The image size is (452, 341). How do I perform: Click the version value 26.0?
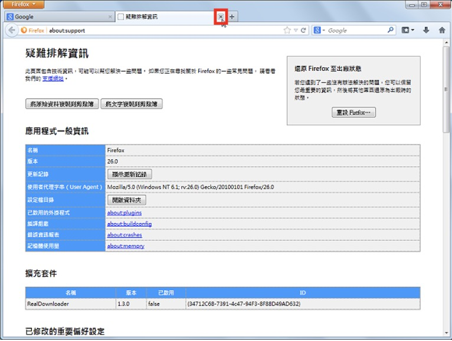tap(113, 162)
